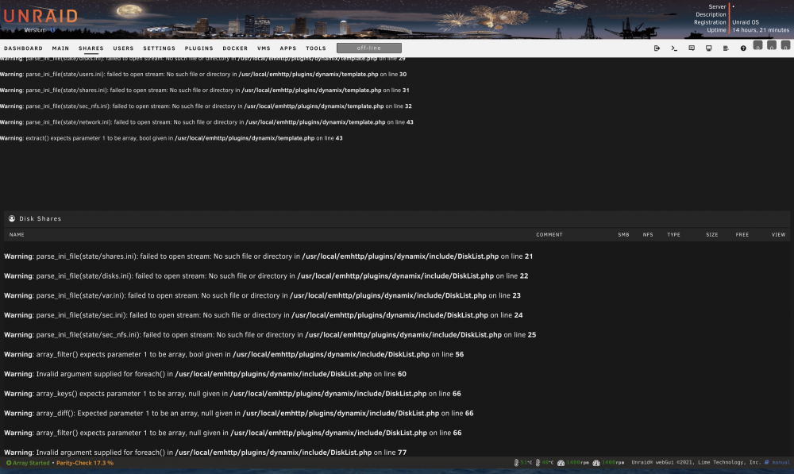Click the Array Started status icon
The width and height of the screenshot is (794, 474).
[x=9, y=463]
